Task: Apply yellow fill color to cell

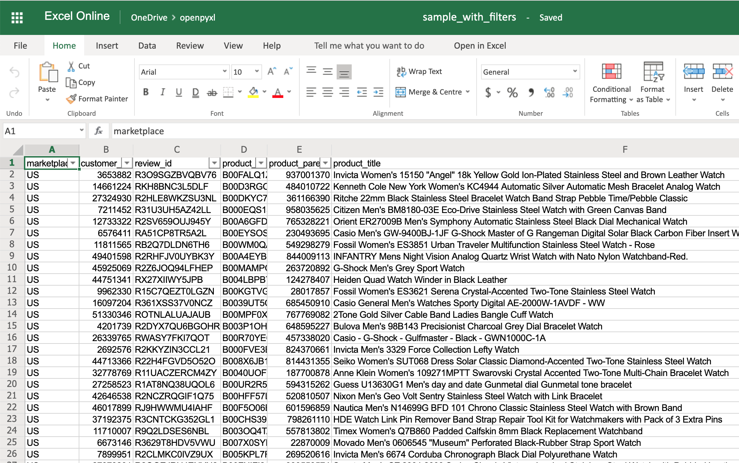Action: (x=253, y=92)
